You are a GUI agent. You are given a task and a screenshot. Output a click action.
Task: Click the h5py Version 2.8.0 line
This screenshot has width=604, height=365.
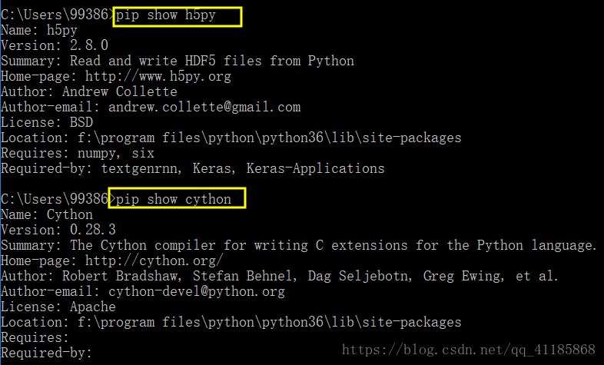click(x=55, y=45)
